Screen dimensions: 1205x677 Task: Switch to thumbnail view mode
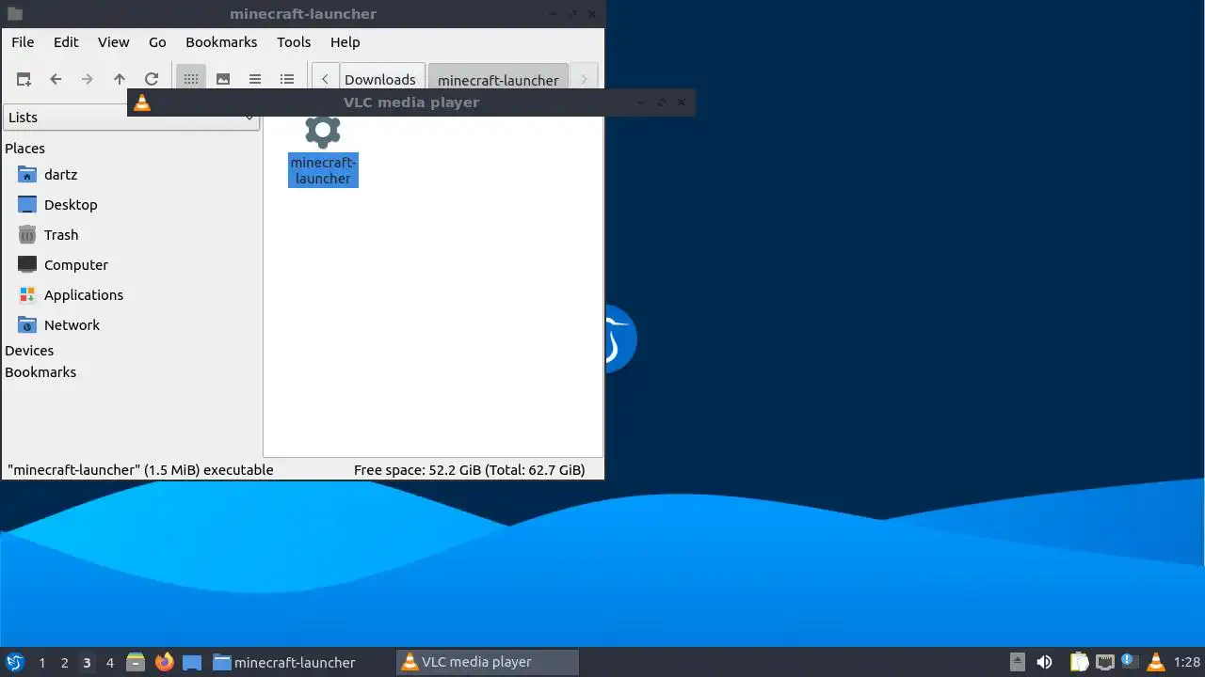pos(223,79)
